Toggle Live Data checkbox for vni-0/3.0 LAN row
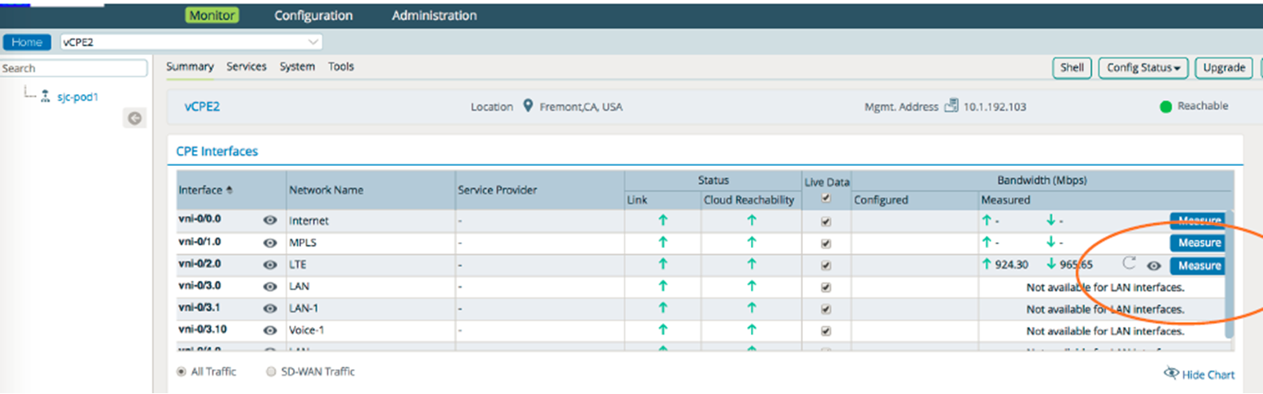1263x394 pixels. [x=826, y=287]
